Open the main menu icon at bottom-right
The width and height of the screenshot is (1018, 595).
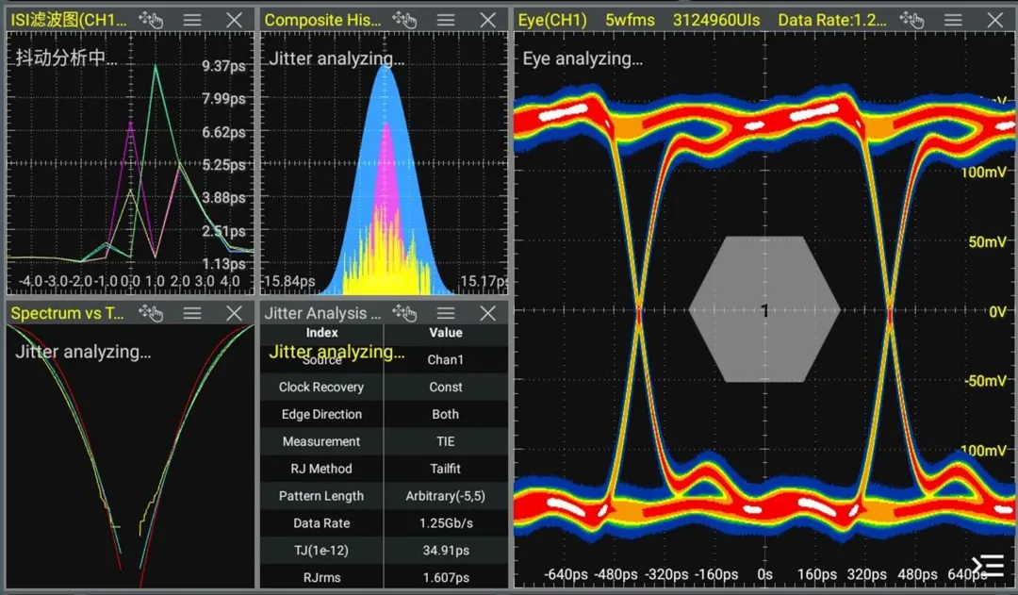click(x=987, y=565)
